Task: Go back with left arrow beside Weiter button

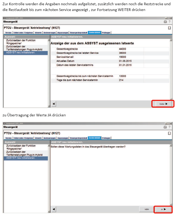Action: point(54,104)
